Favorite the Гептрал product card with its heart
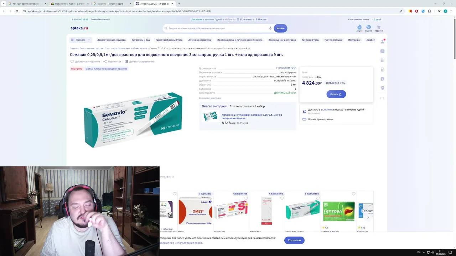The width and height of the screenshot is (456, 256). coord(353,194)
